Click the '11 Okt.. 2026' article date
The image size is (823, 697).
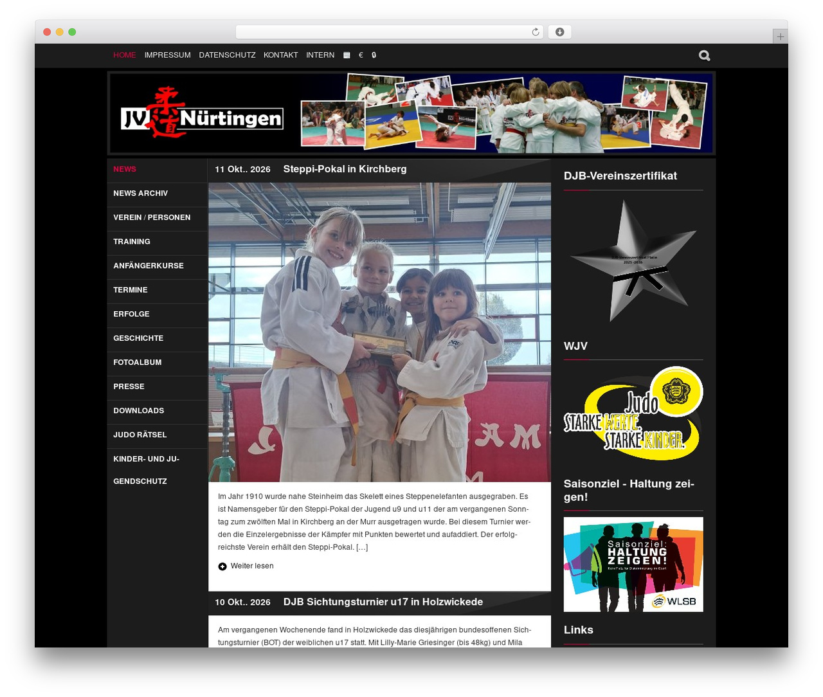[242, 169]
